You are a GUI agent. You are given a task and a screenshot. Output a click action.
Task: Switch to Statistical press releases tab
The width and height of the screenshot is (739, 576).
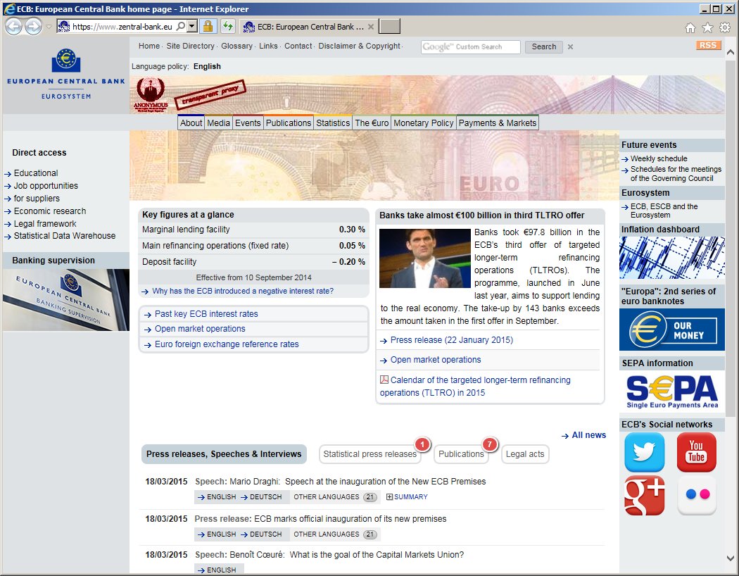(x=369, y=454)
